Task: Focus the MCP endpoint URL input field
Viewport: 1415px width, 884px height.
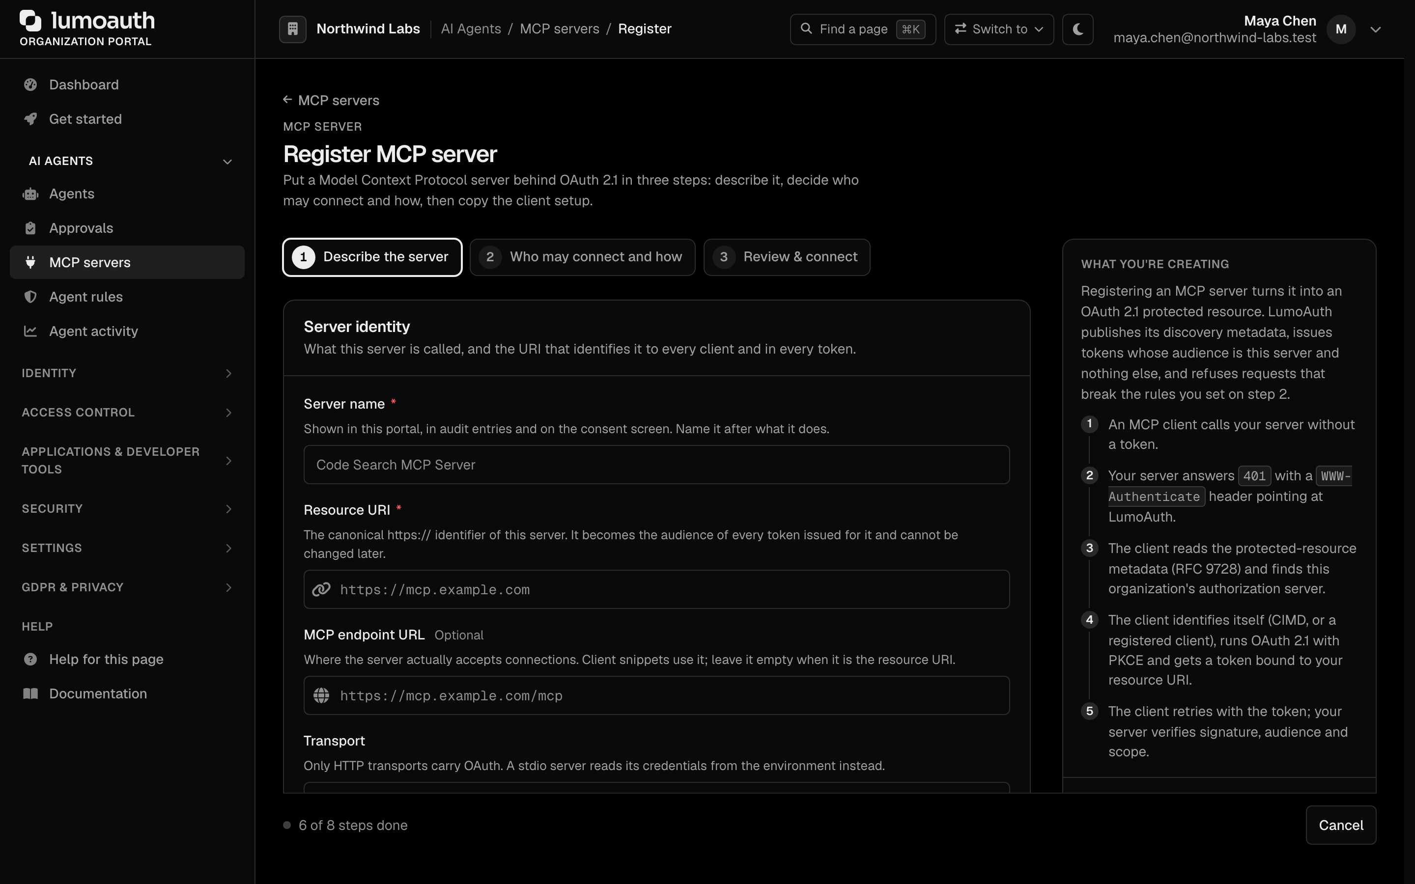Action: pyautogui.click(x=656, y=695)
